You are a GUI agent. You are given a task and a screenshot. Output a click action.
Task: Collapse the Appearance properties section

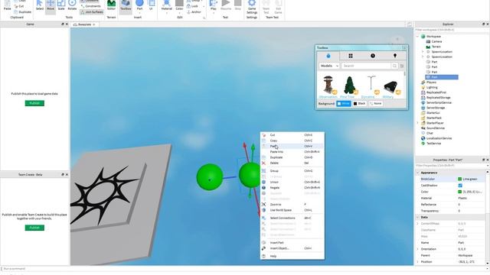[x=418, y=173]
